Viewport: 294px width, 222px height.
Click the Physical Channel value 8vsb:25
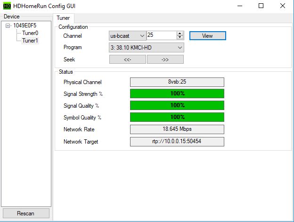[177, 82]
